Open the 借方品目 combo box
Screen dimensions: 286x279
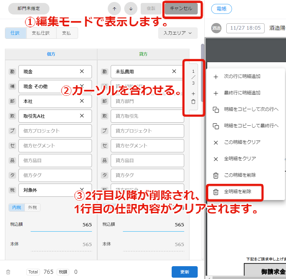coord(55,161)
